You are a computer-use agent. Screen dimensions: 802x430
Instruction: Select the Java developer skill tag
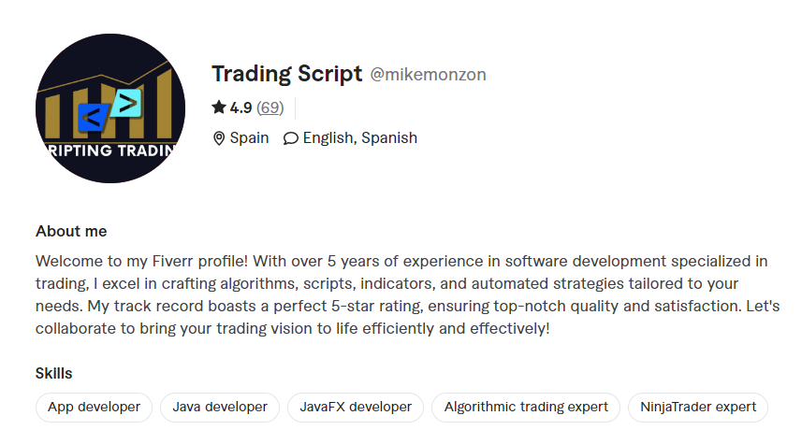(220, 407)
